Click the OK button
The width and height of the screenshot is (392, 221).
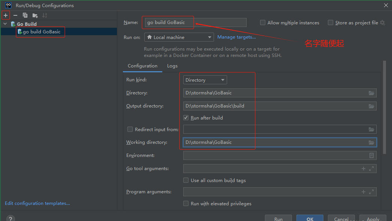310,218
